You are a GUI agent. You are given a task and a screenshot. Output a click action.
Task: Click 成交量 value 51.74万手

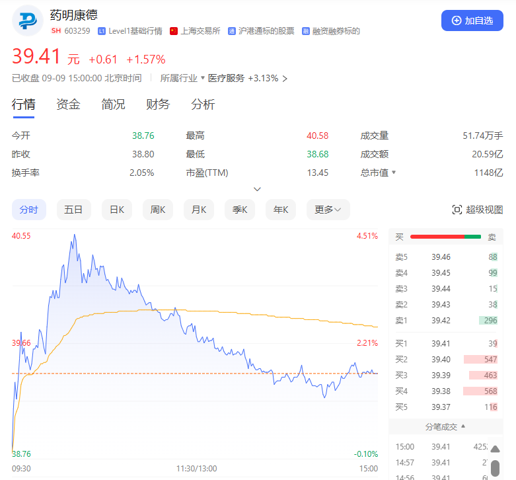tap(483, 136)
